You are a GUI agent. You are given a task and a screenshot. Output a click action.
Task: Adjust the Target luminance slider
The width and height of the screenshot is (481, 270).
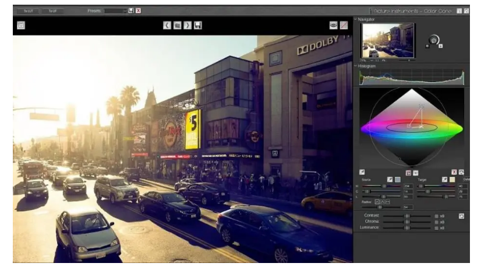436,197
